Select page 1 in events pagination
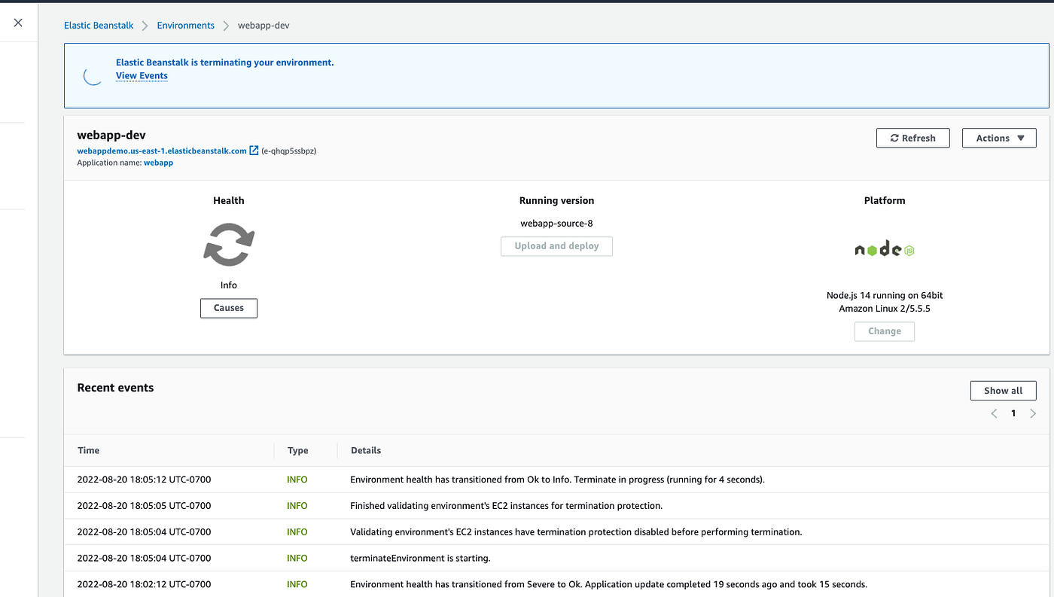1054x597 pixels. 1013,413
